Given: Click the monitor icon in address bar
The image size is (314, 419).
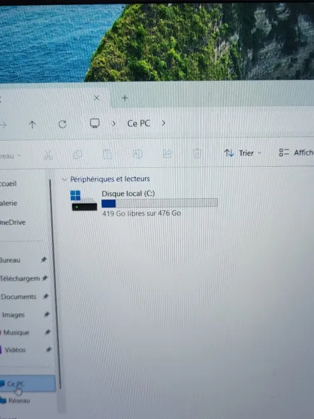Looking at the screenshot, I should tap(95, 123).
